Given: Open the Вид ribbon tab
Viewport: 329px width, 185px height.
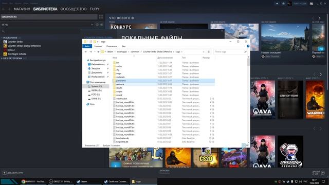Looking at the screenshot, I should point(124,46).
